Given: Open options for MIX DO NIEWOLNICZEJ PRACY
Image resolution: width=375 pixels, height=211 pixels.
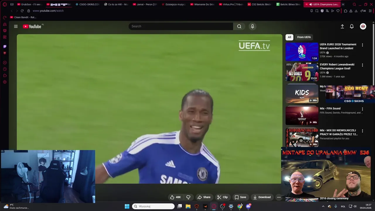Looking at the screenshot, I should point(362,131).
